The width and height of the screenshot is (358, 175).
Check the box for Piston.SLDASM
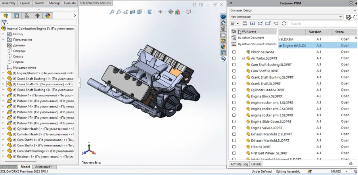tap(234, 52)
